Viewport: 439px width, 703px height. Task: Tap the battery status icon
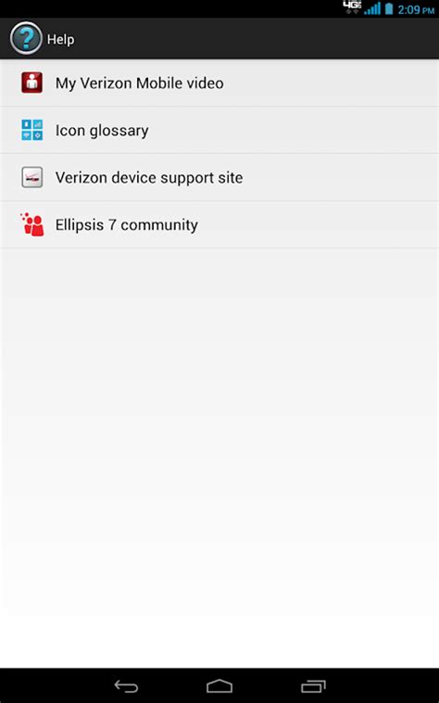[x=389, y=8]
